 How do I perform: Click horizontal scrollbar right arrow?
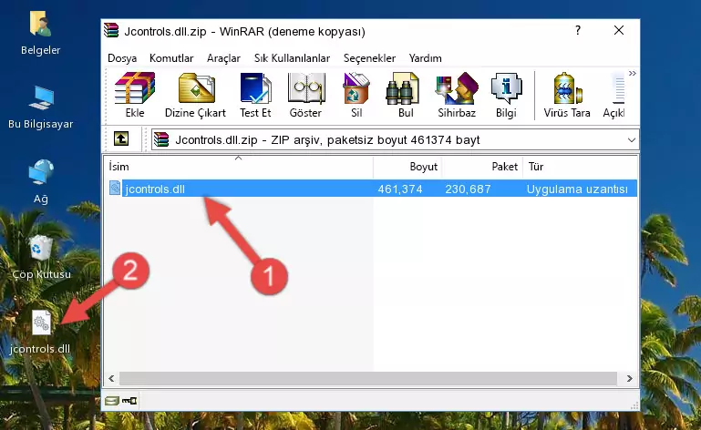tap(630, 379)
